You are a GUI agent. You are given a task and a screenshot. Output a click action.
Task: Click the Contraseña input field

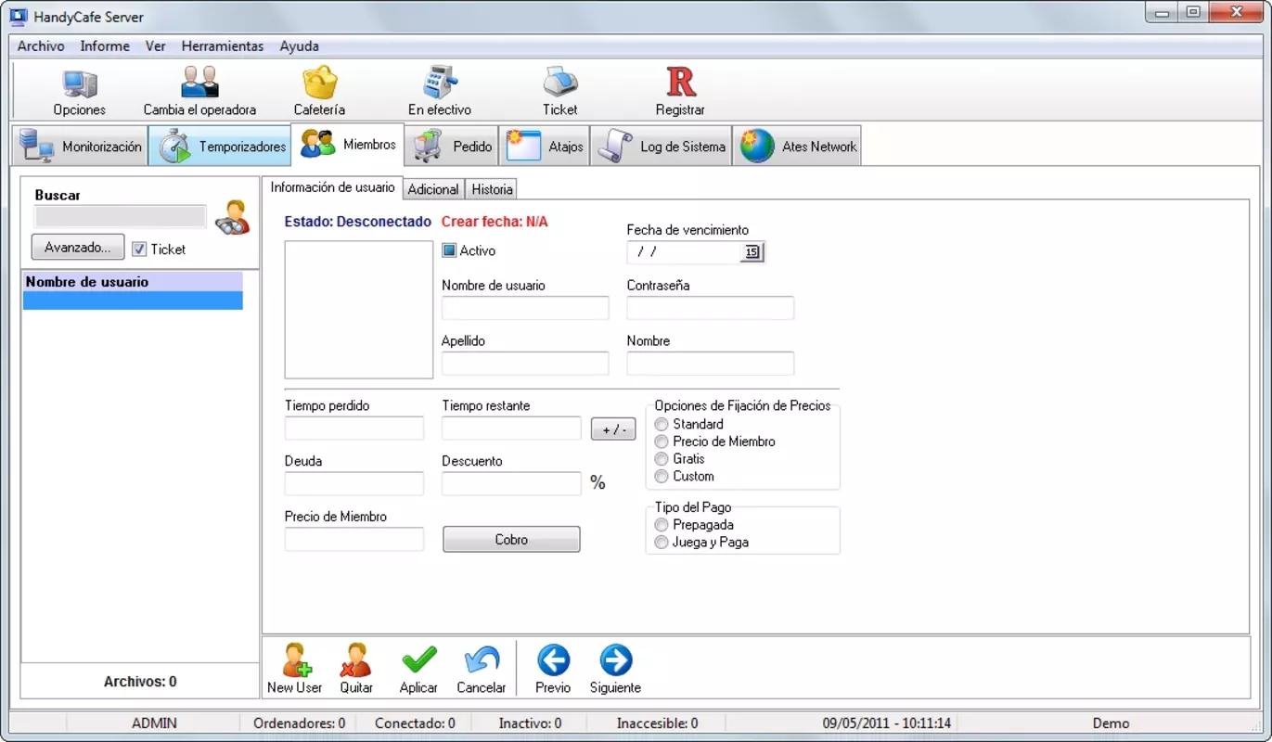pyautogui.click(x=711, y=308)
